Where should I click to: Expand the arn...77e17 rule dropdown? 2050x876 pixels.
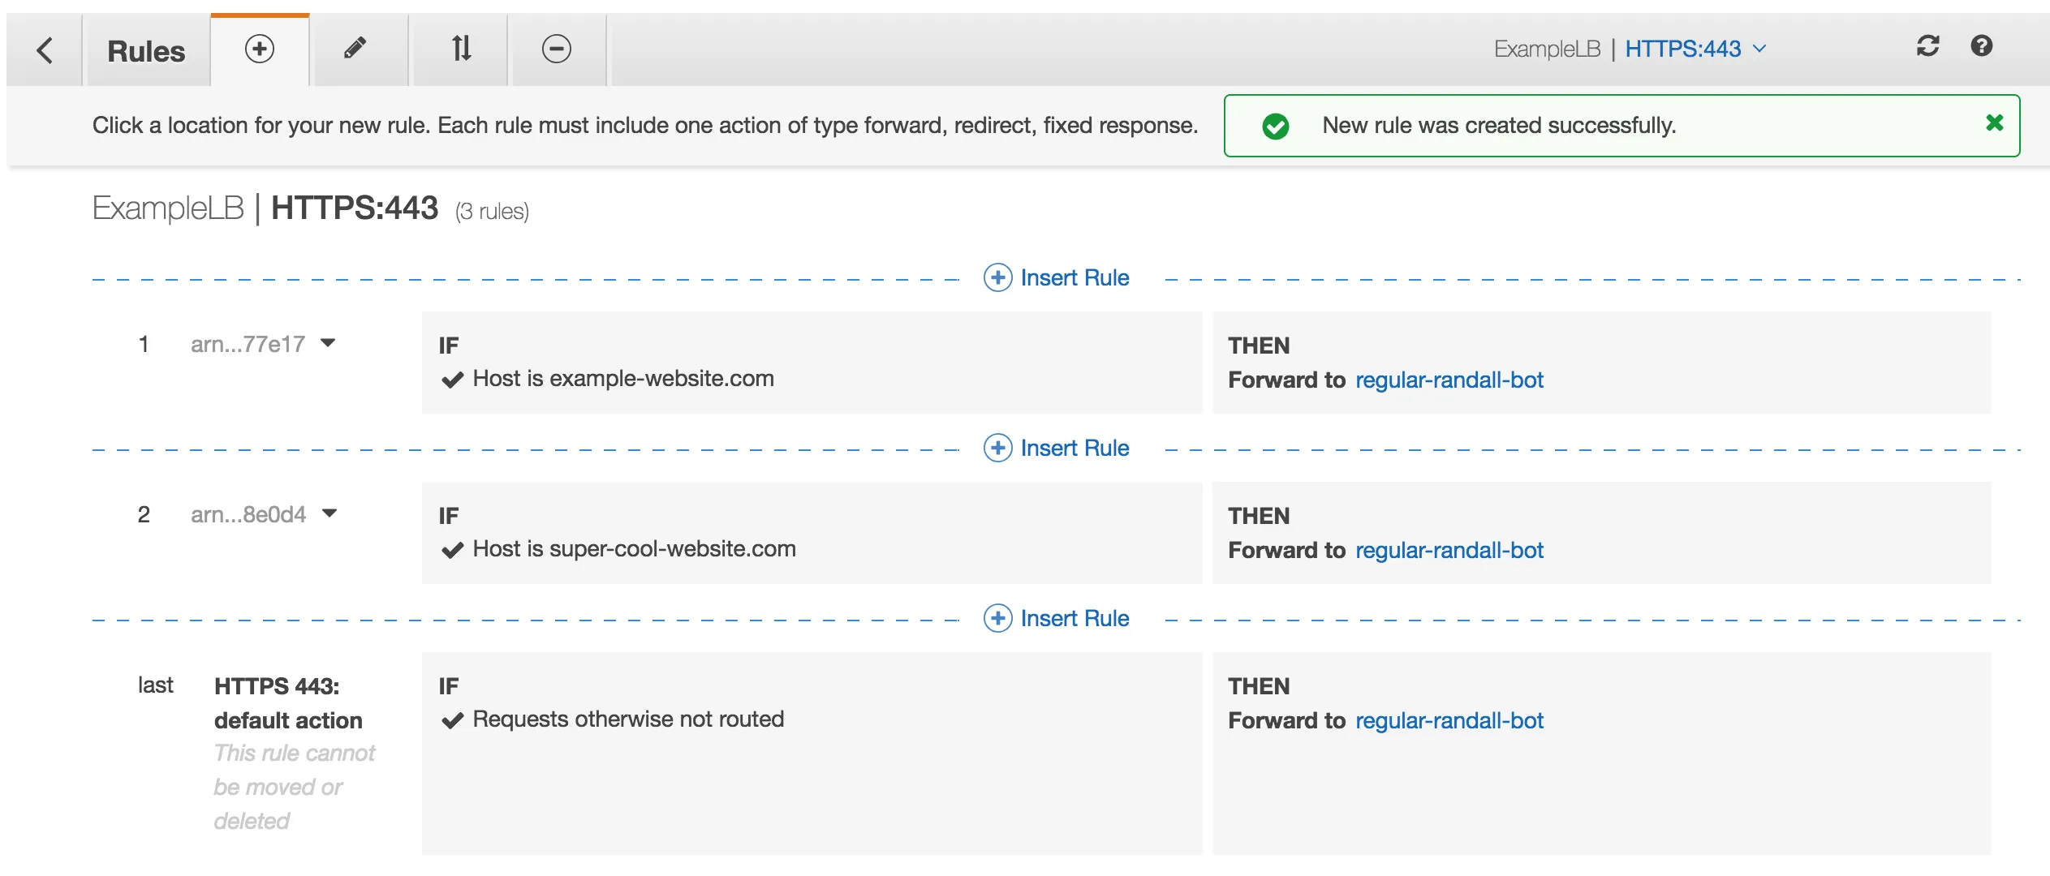[x=328, y=344]
